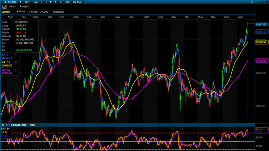The image size is (269, 151).
Task: Click the right arrow icon before Oto
Action: click(60, 2)
